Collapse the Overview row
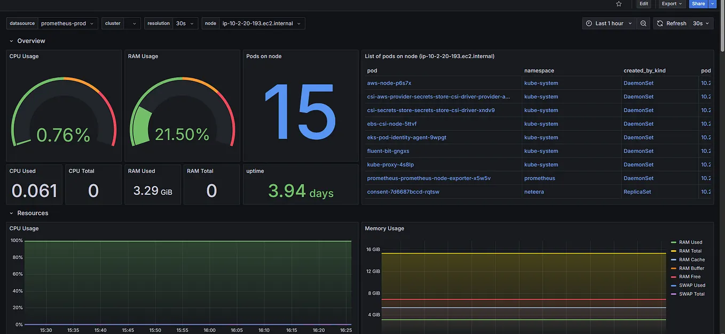725x334 pixels. point(11,41)
